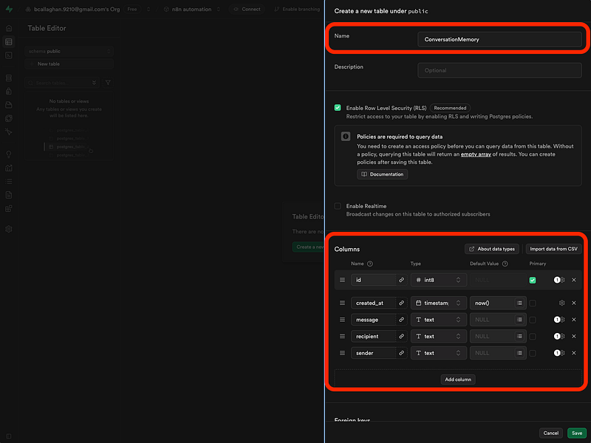Screen dimensions: 591x443
Task: Expand the timestamp type dropdown for created_at
Action: point(439,303)
